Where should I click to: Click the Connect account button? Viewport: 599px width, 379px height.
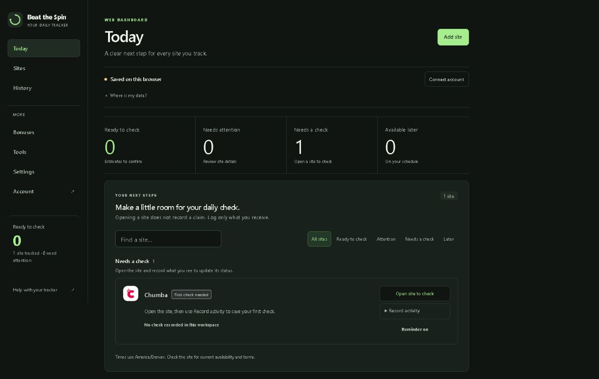tap(446, 79)
